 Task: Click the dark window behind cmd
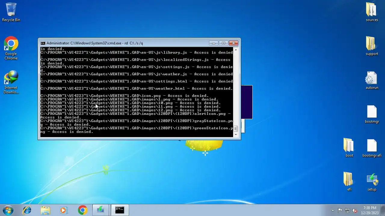point(247,102)
